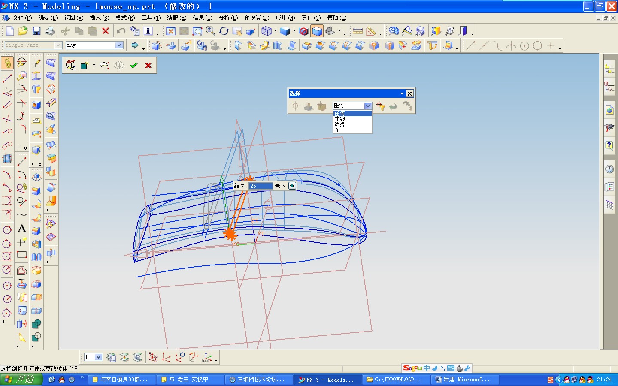This screenshot has height=386, width=618.
Task: Switch to the 与 老三 交谈中 taskbar chat
Action: click(x=190, y=380)
